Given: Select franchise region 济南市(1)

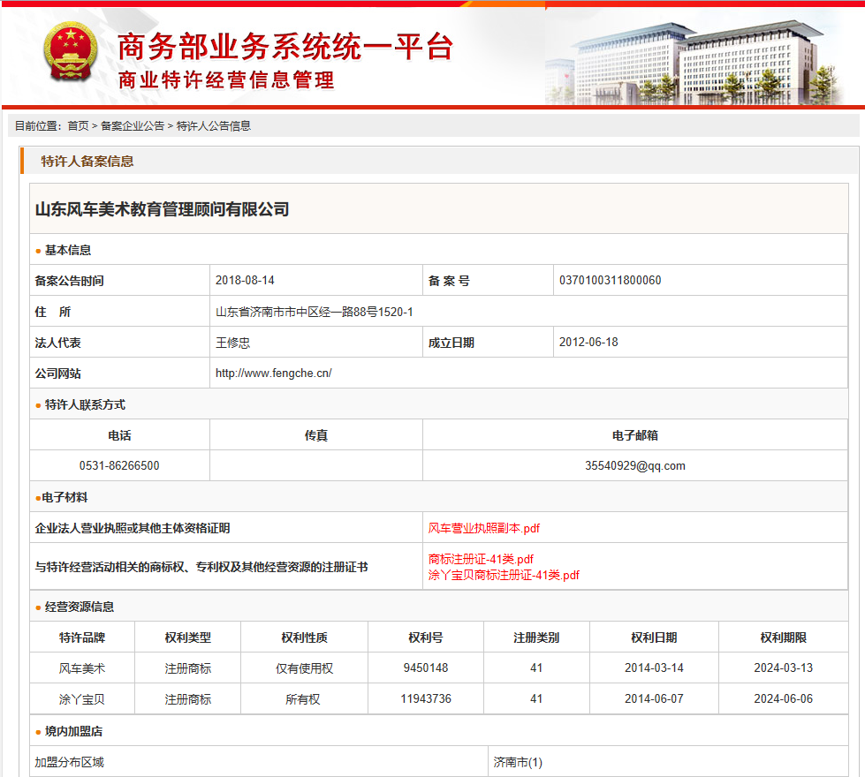Looking at the screenshot, I should (518, 762).
